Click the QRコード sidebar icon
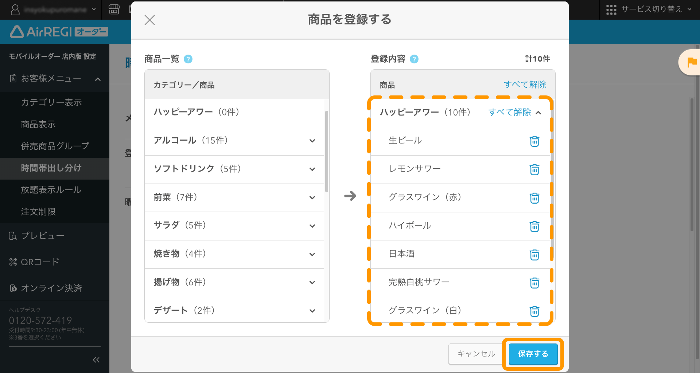The image size is (700, 373). [13, 262]
